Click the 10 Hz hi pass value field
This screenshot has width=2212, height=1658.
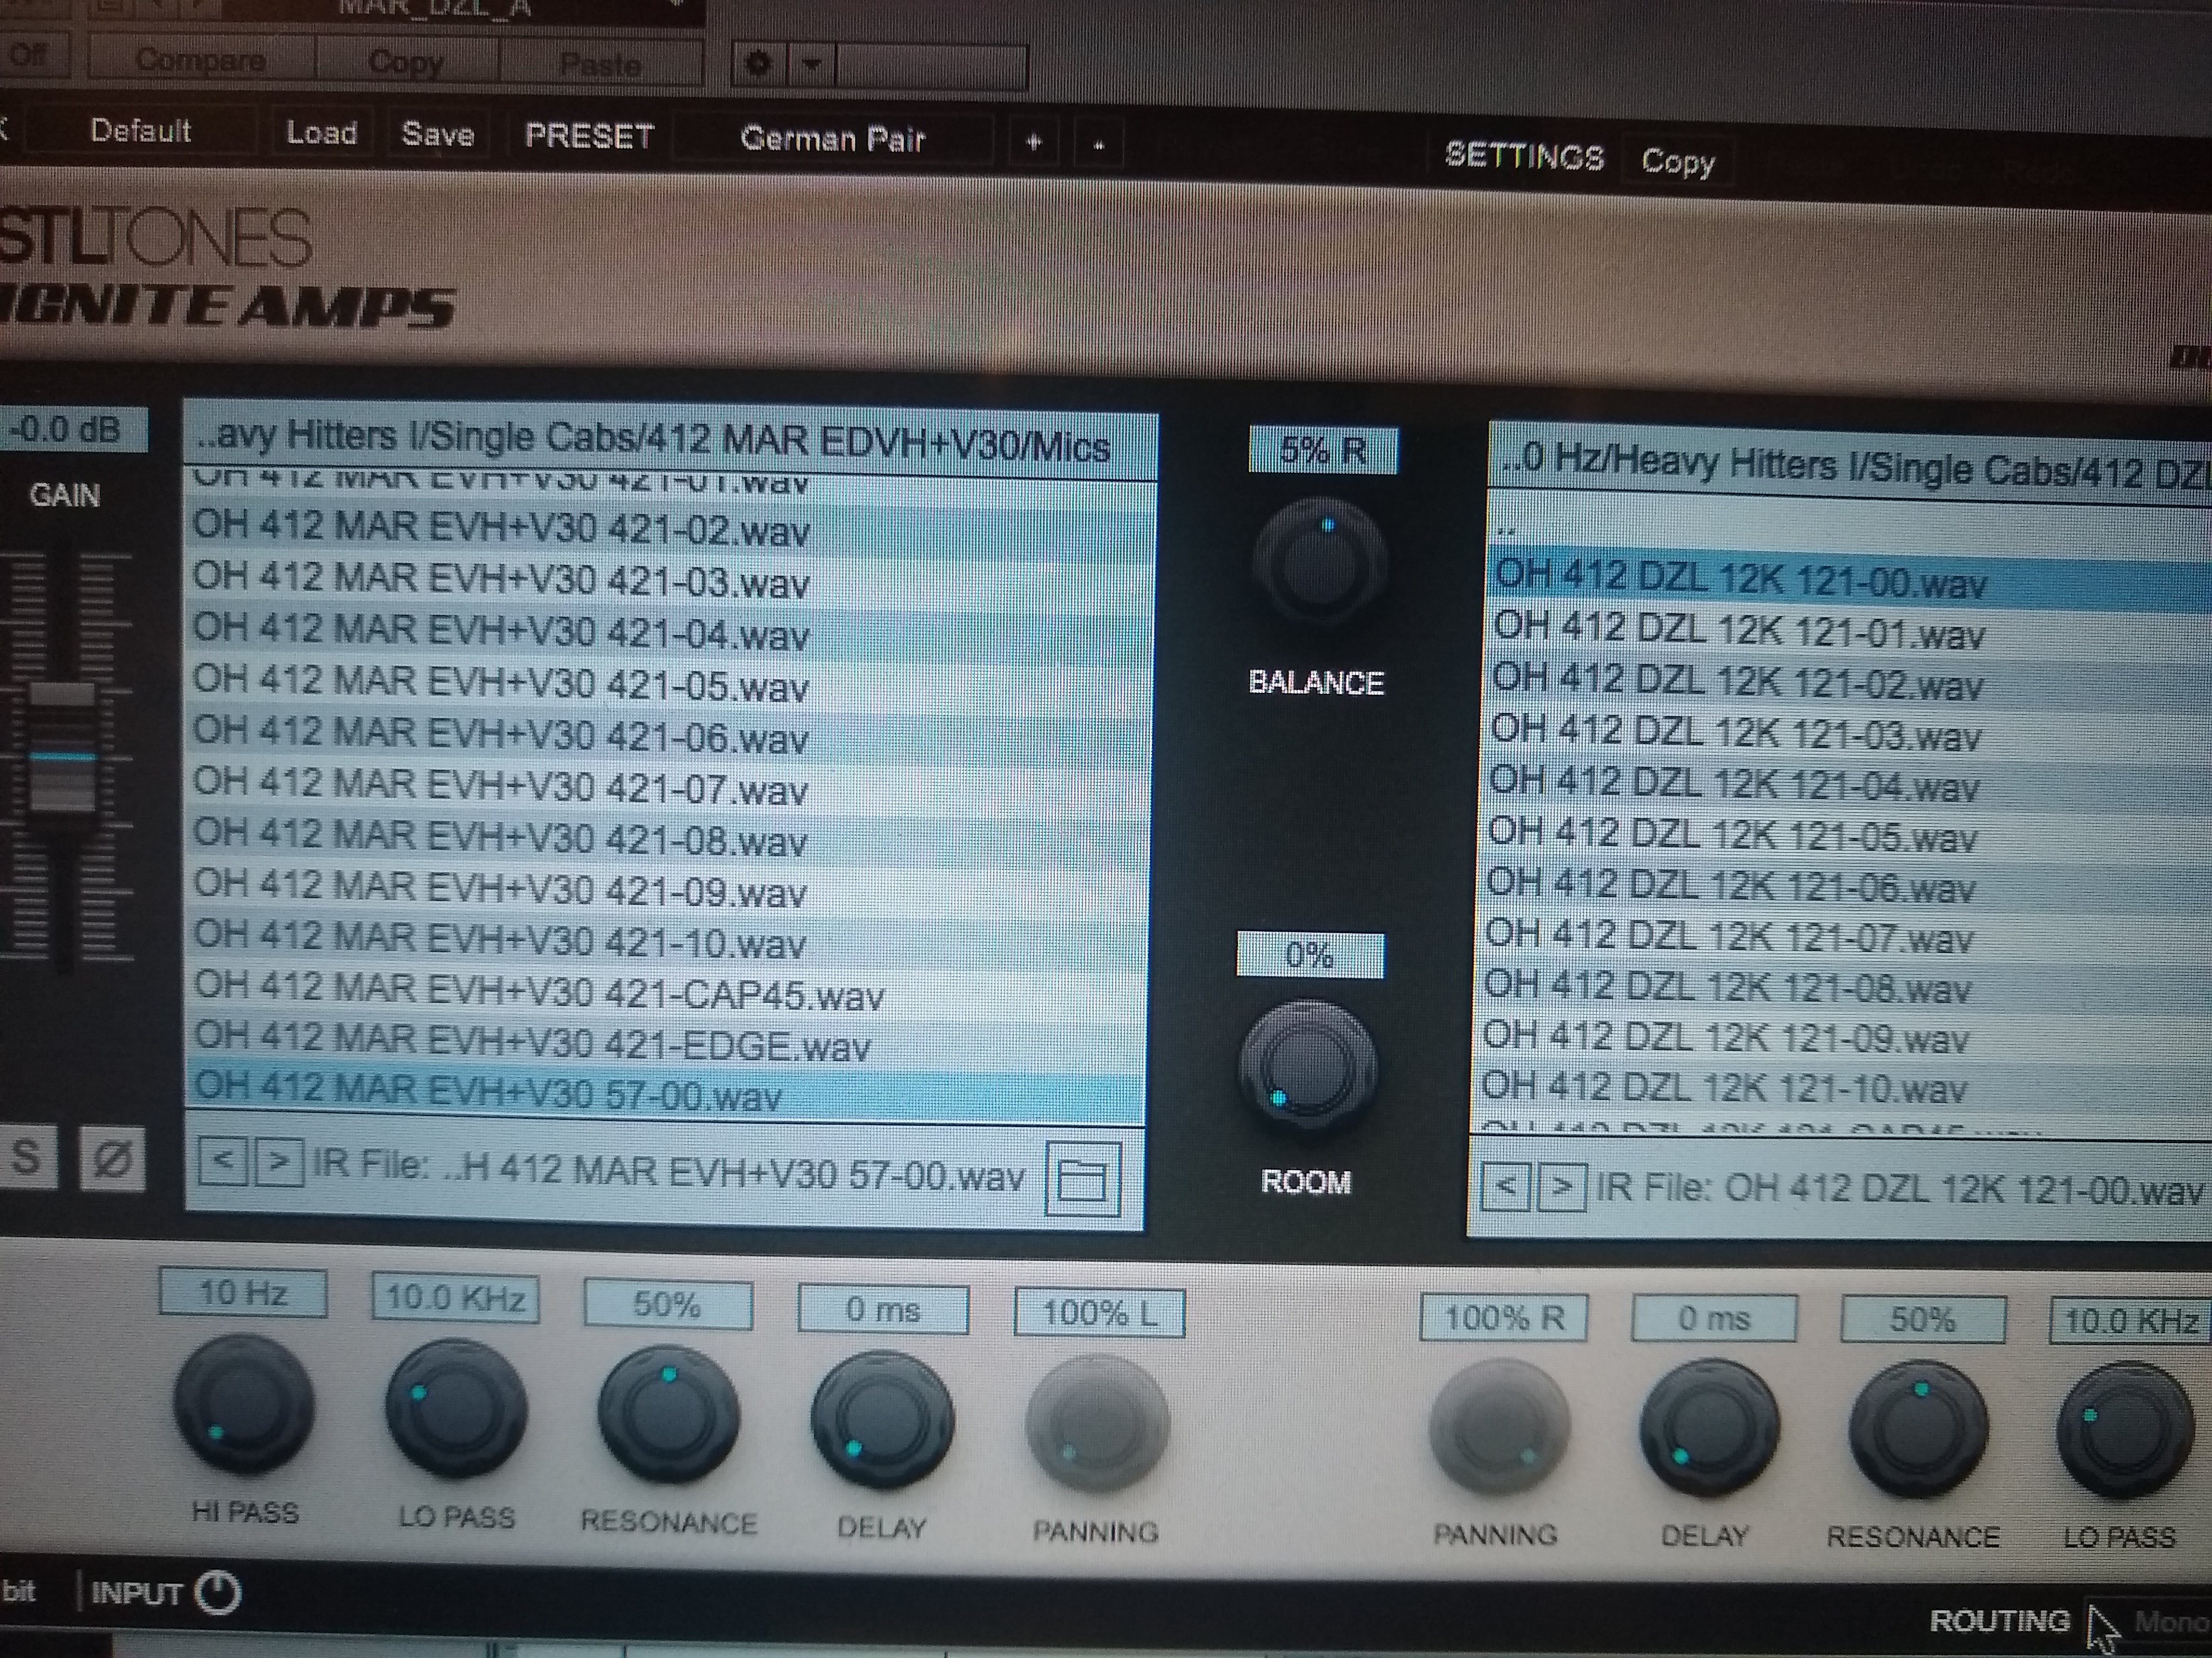243,1293
